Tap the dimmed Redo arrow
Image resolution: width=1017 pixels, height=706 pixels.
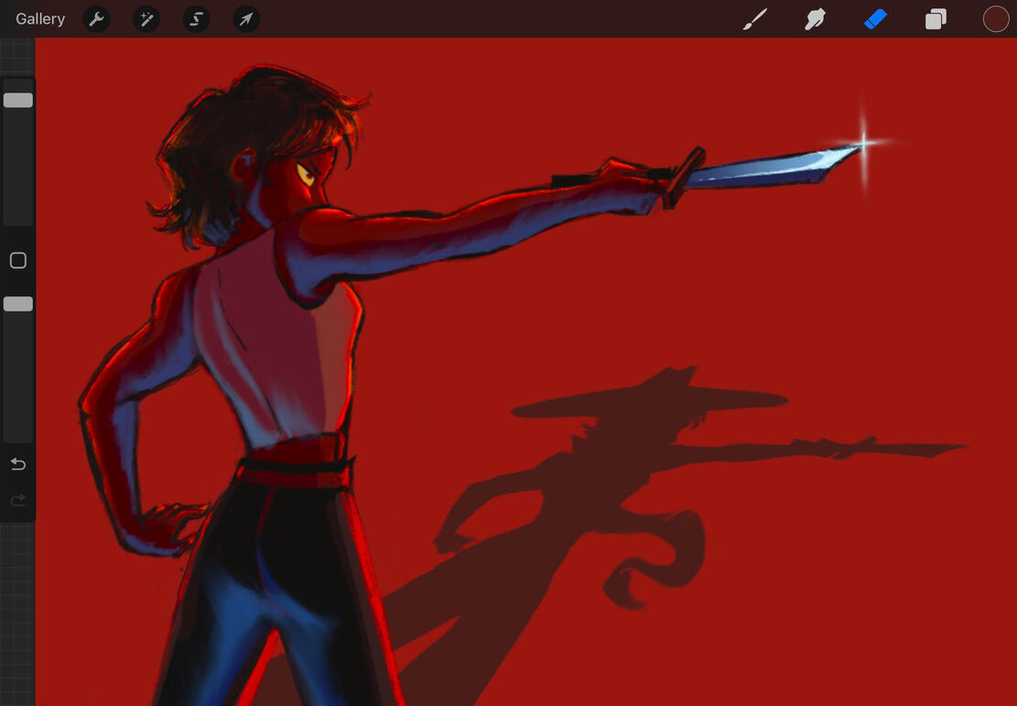[18, 499]
